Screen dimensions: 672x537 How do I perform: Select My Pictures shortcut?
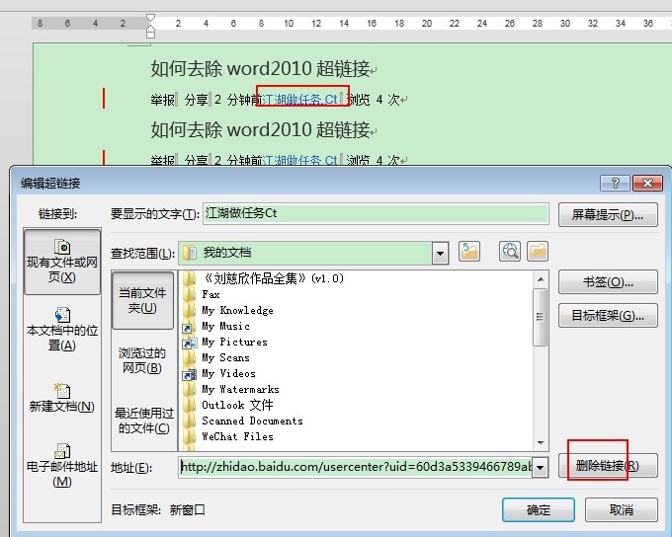pos(225,343)
